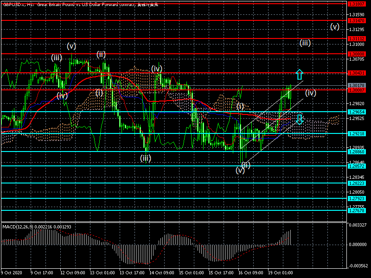Click the upward cyan arrow marker

coord(299,74)
